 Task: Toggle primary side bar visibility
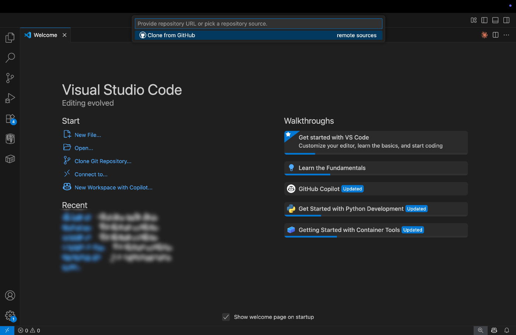click(485, 20)
